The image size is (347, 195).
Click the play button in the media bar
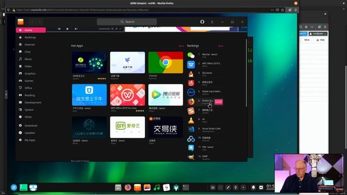click(67, 29)
